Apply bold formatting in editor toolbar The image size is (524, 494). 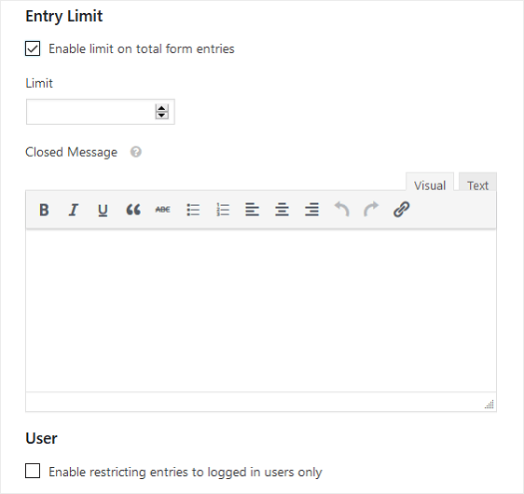pyautogui.click(x=44, y=210)
